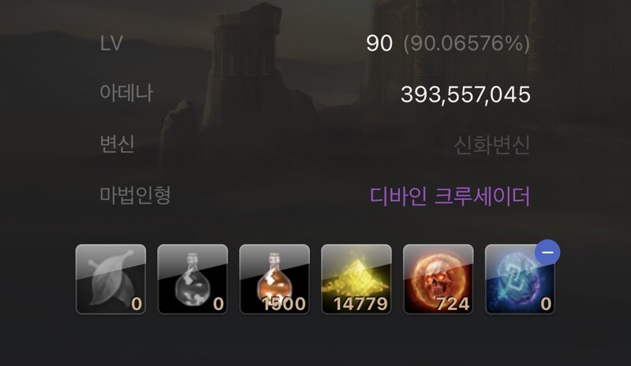Remove blue rune item via minus badge
Image resolution: width=631 pixels, height=366 pixels.
point(547,253)
